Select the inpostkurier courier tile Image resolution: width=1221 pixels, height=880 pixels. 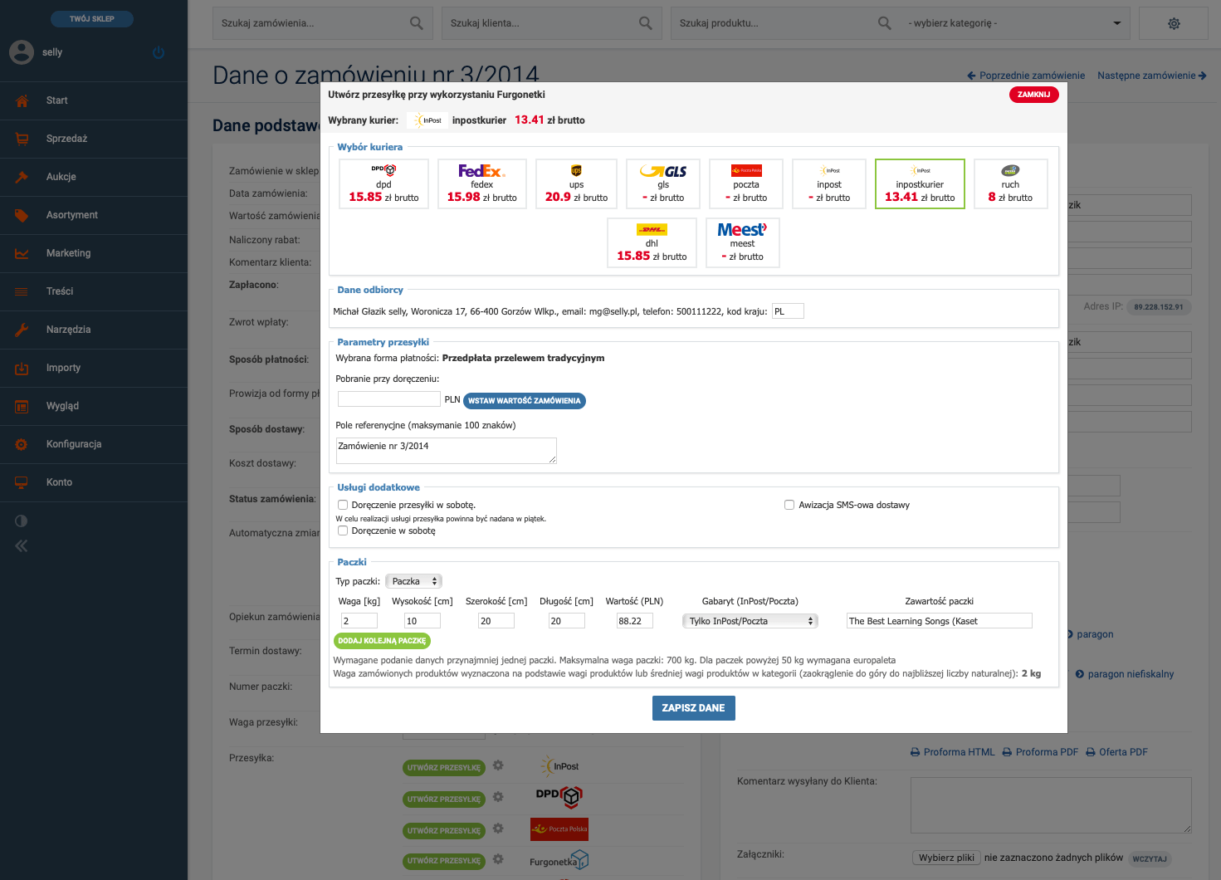(920, 183)
